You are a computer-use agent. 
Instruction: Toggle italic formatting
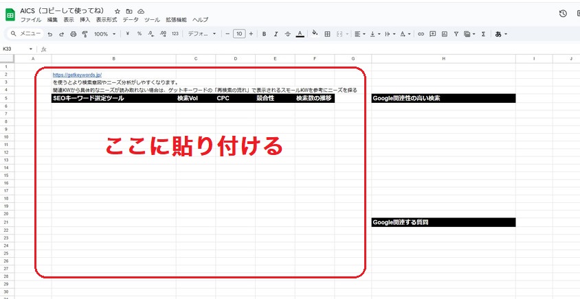point(276,34)
